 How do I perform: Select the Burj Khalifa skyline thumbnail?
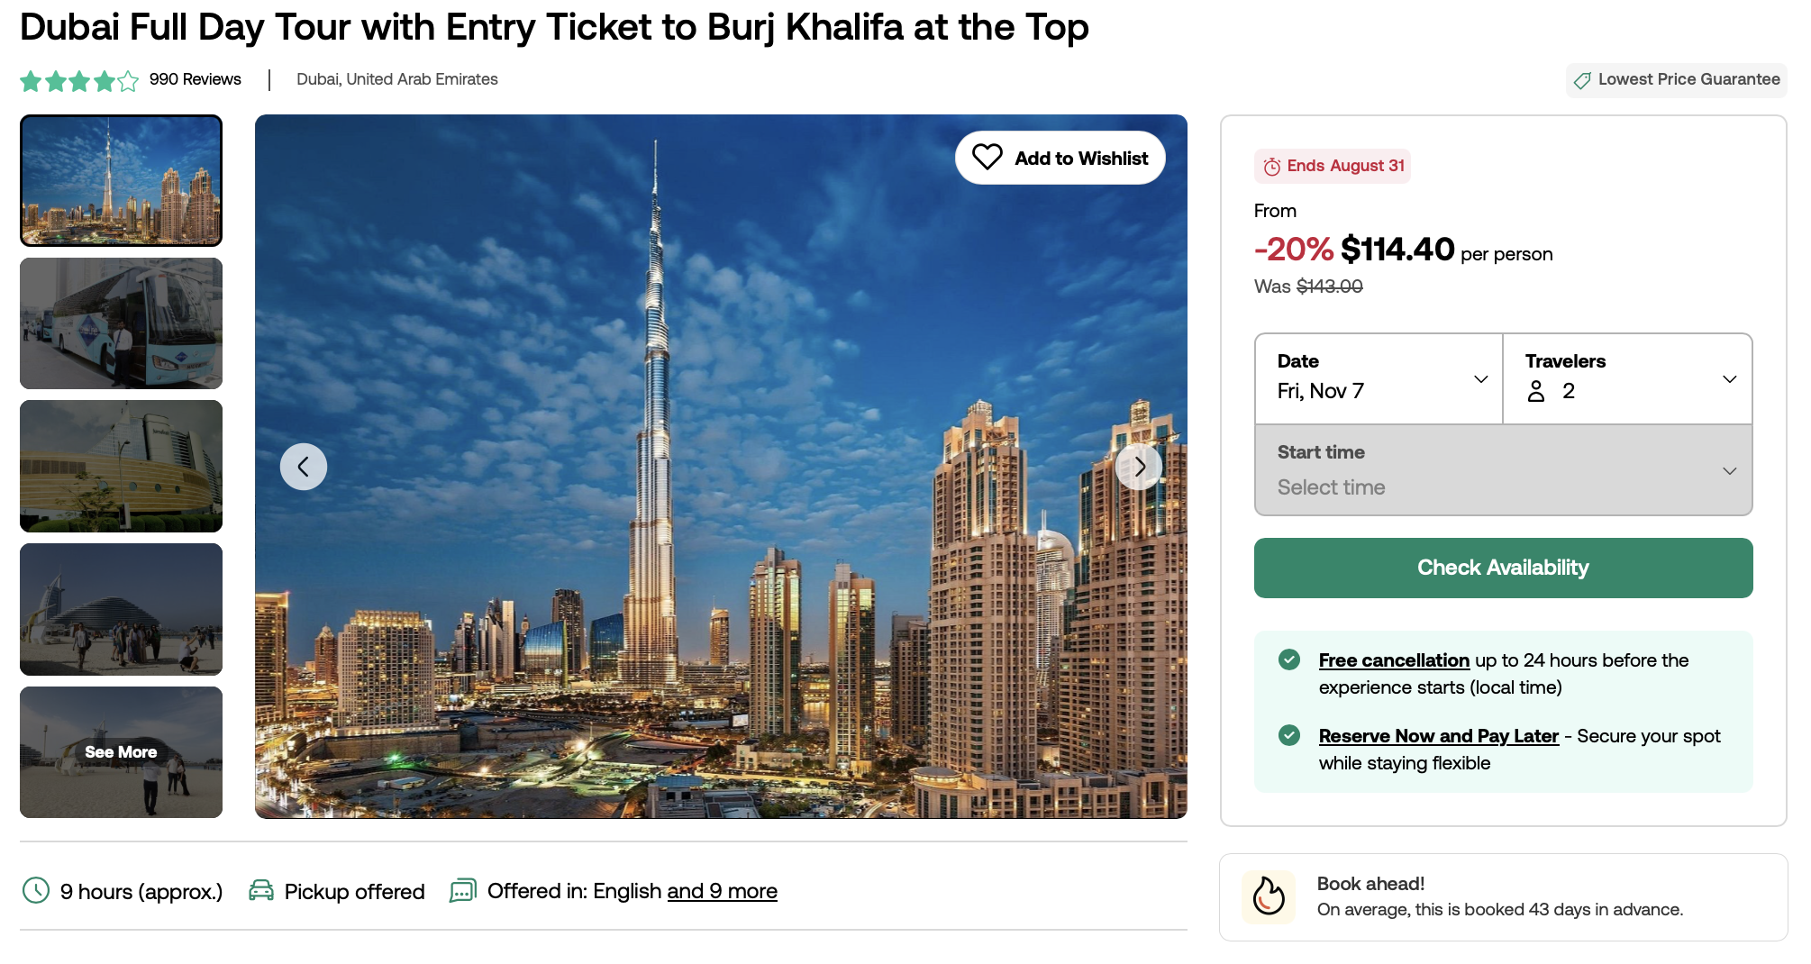pos(121,180)
